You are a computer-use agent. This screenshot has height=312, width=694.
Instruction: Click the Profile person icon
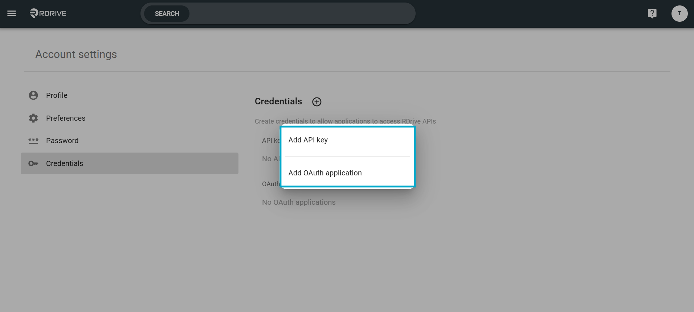[33, 95]
